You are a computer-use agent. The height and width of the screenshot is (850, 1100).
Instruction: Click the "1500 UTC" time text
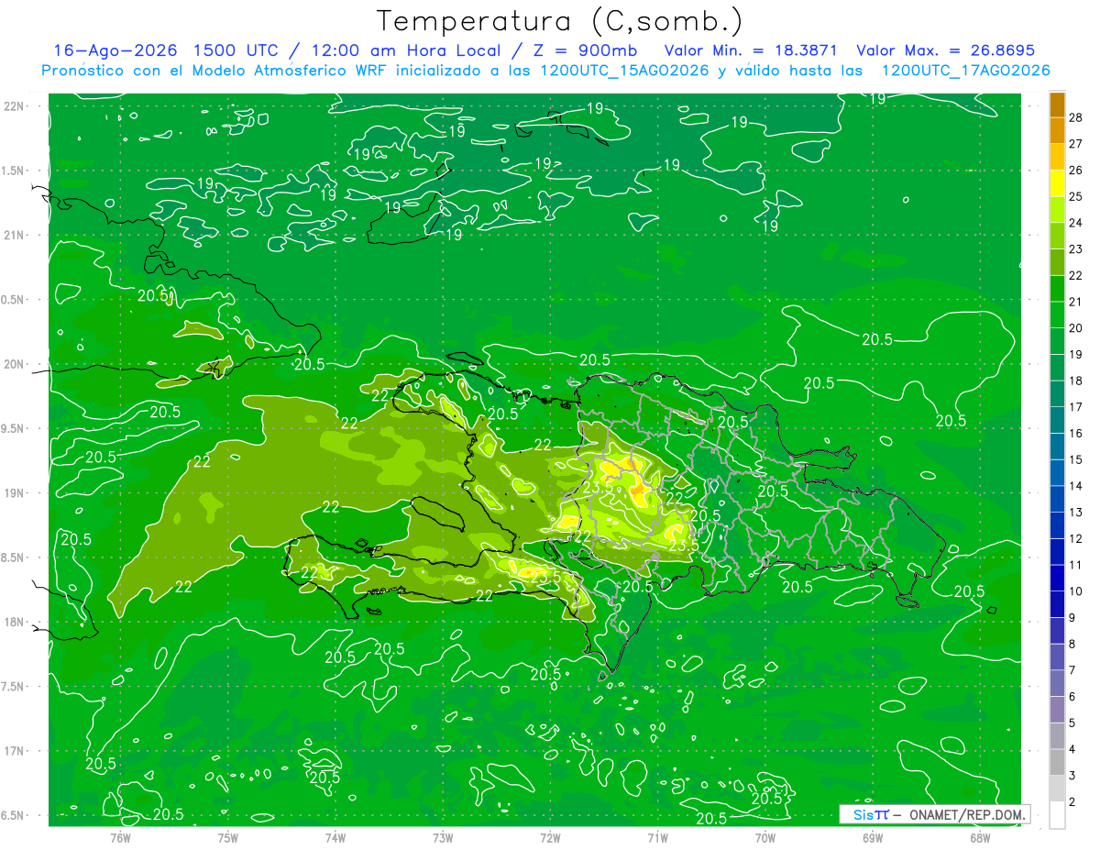236,50
